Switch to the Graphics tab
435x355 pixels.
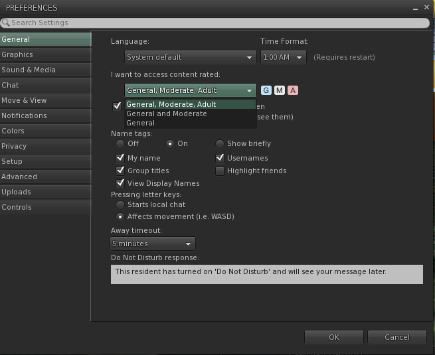(x=17, y=54)
